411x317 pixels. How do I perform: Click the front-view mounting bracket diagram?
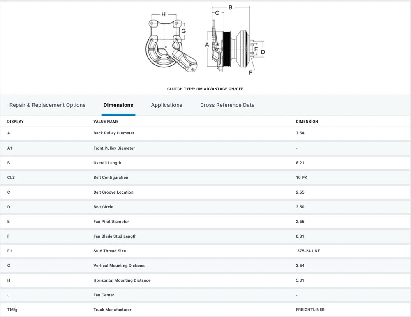(170, 45)
